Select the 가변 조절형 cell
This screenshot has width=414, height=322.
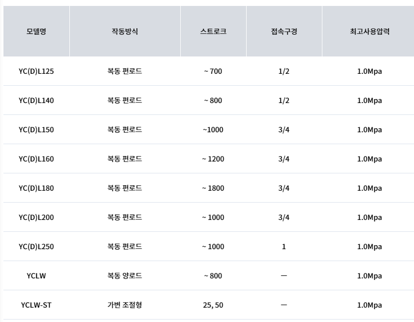coord(125,305)
